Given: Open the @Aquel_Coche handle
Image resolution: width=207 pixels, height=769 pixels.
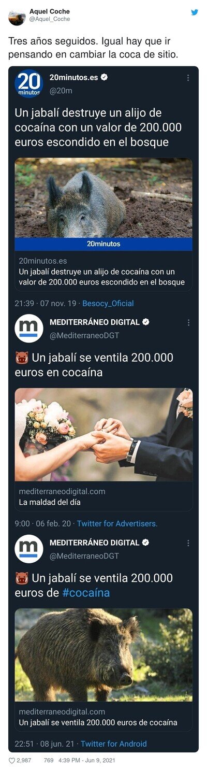Looking at the screenshot, I should [x=50, y=19].
